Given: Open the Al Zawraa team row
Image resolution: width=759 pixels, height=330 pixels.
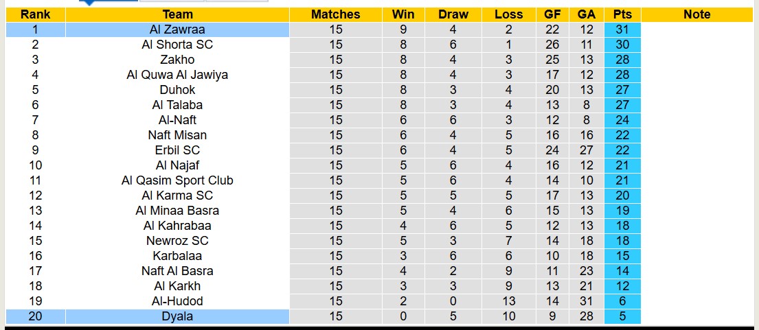Looking at the screenshot, I should tap(177, 30).
